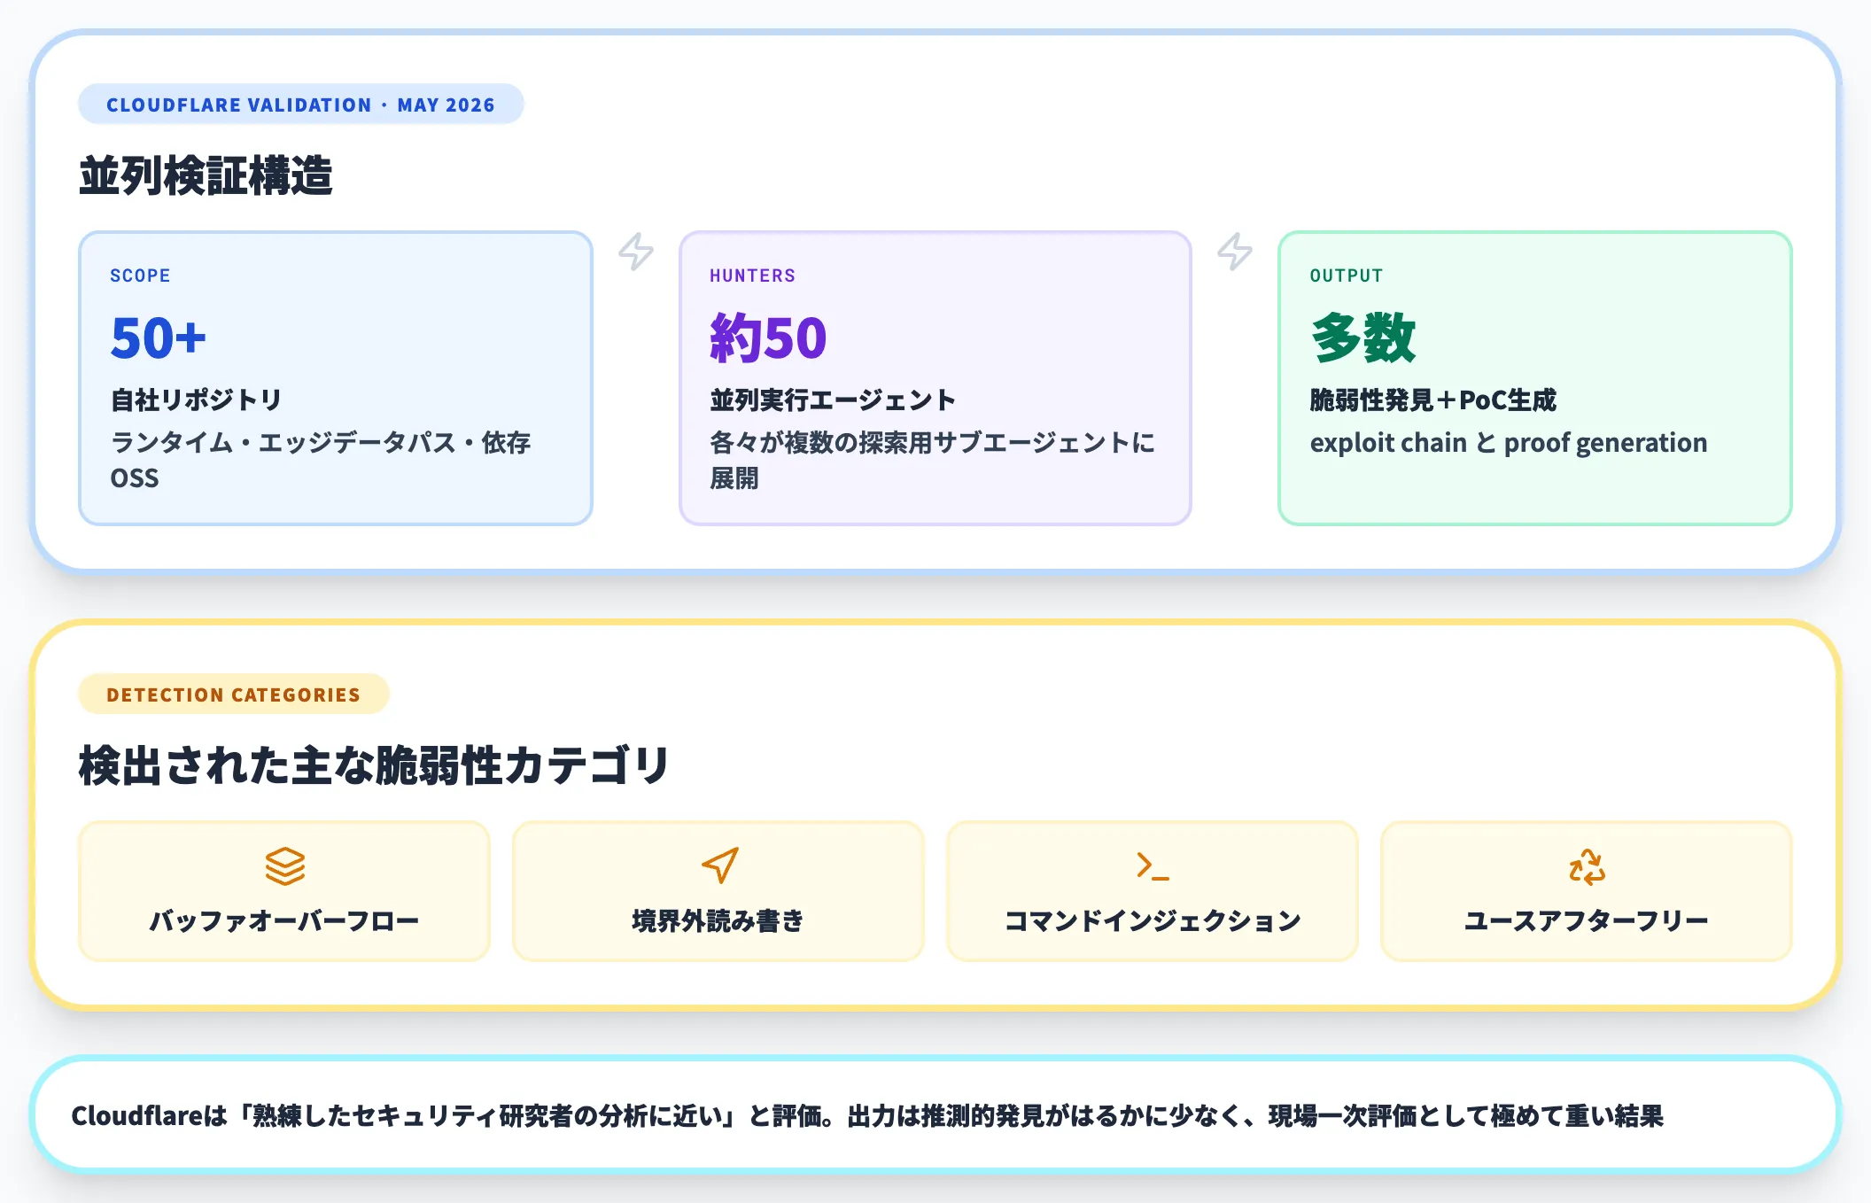Click the ランタイム・エッジデータパス・依存 OSS description

(321, 460)
